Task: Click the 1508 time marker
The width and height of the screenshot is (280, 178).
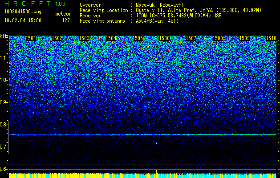Action: pos(218,38)
